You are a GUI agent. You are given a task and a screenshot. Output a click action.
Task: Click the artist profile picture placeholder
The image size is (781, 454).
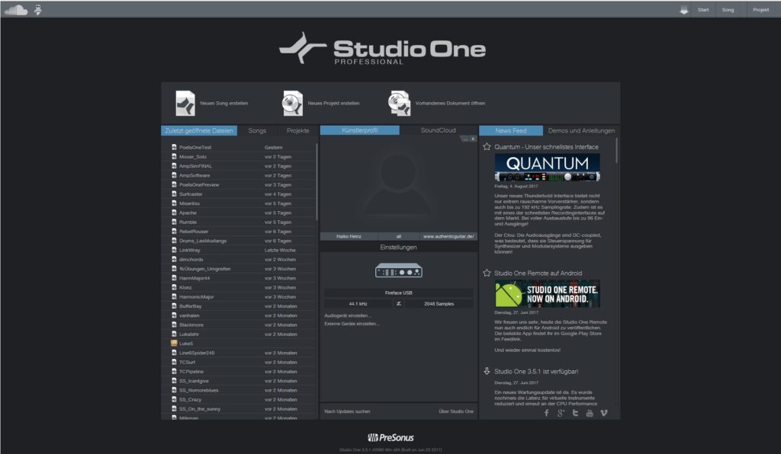pos(398,184)
